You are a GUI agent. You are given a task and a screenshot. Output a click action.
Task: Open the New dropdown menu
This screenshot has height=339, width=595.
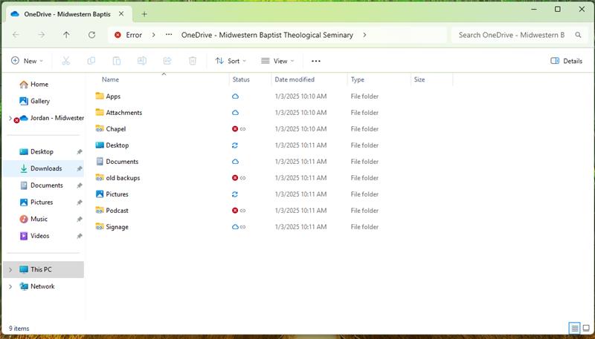[x=28, y=61]
